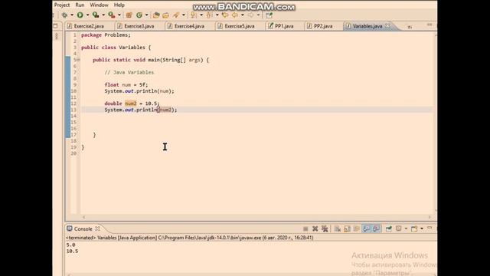Viewport: 490px width, 276px height.
Task: Toggle Word Wrap in console toolbar
Action: [x=356, y=228]
